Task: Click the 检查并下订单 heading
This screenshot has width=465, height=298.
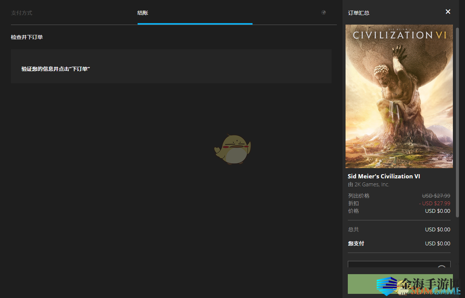Action: pyautogui.click(x=27, y=37)
